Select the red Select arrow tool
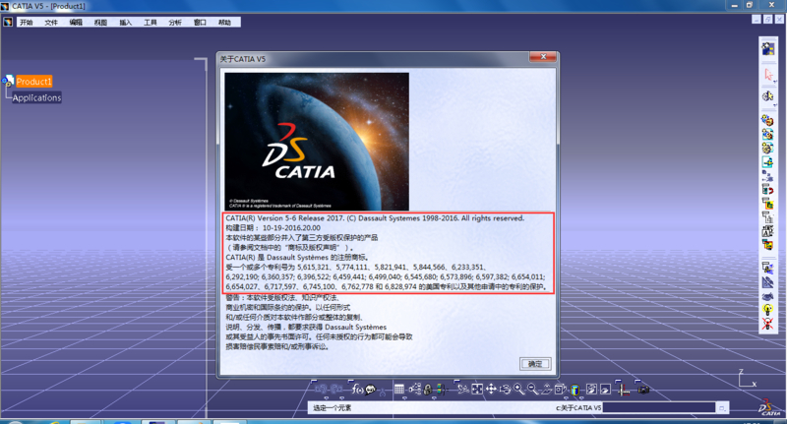 pos(768,75)
